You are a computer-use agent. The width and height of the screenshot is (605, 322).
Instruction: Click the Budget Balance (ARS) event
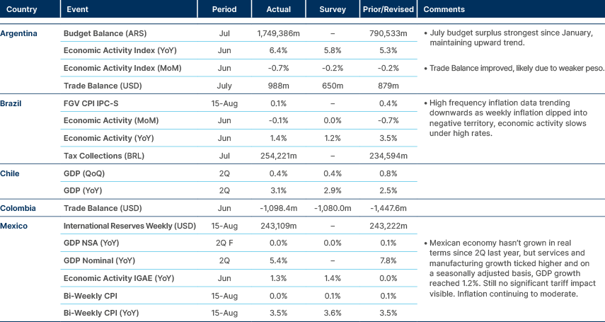[x=105, y=33]
